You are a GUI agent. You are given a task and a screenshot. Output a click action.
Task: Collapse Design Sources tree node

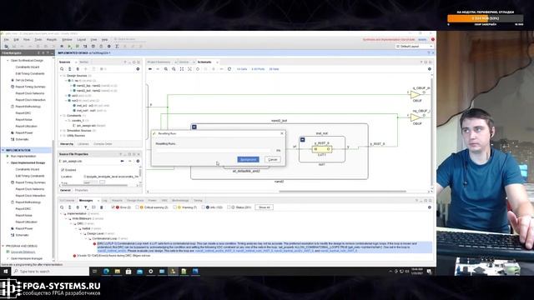pyautogui.click(x=61, y=76)
